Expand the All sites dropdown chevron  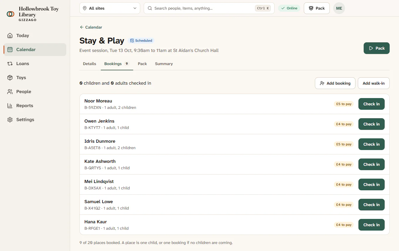click(x=135, y=8)
